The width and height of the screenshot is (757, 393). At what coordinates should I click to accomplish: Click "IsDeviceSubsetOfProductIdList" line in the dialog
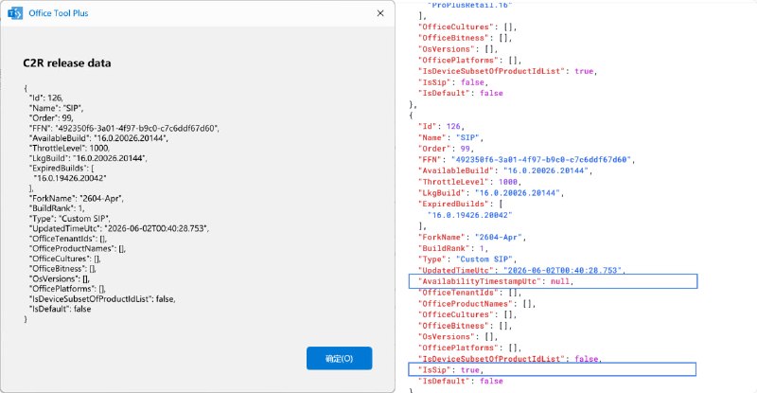(102, 298)
